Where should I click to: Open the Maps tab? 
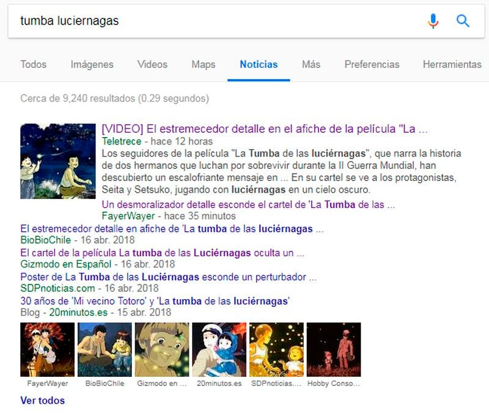tap(204, 64)
